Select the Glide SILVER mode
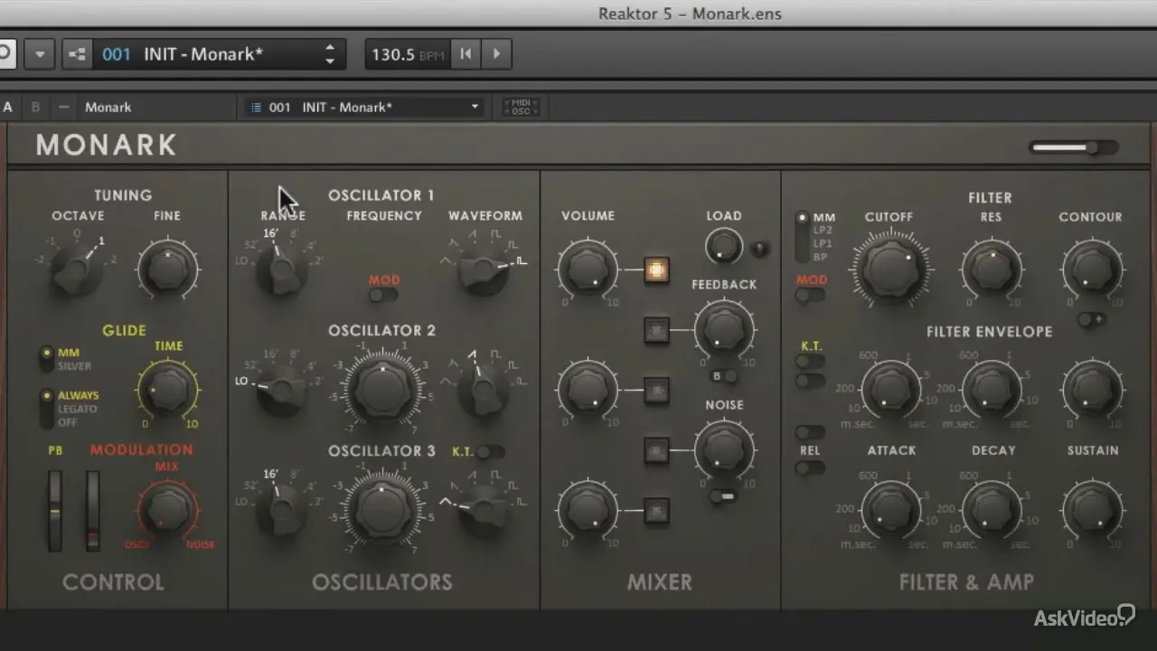The height and width of the screenshot is (651, 1157). pyautogui.click(x=75, y=366)
